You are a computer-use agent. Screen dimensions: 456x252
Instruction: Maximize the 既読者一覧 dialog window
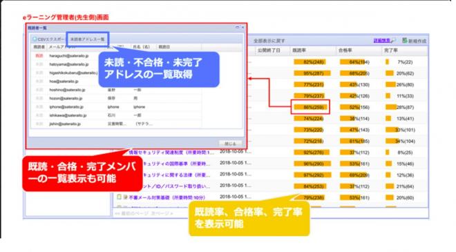237,27
